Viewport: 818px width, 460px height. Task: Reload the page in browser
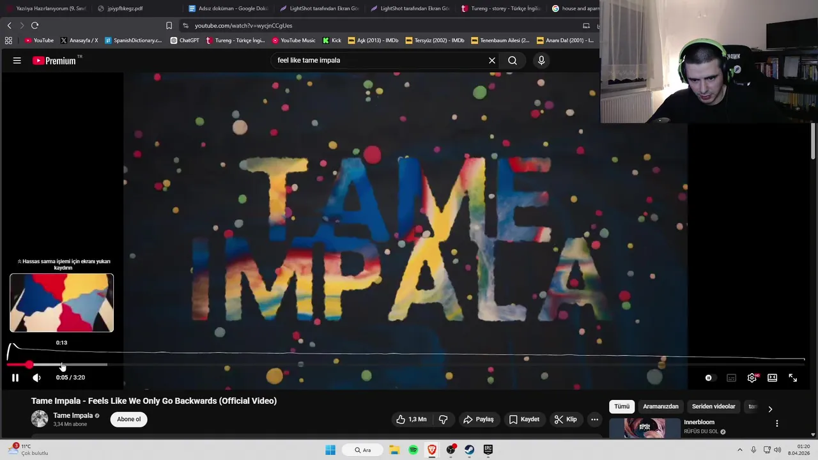35,26
